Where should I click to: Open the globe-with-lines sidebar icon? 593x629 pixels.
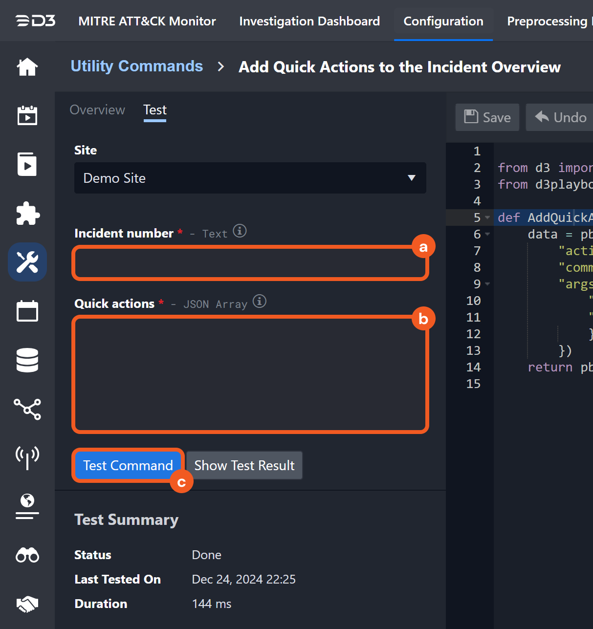(27, 506)
